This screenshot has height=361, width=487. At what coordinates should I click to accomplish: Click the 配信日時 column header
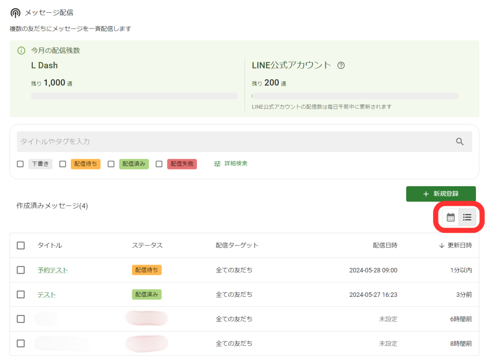[x=385, y=246]
